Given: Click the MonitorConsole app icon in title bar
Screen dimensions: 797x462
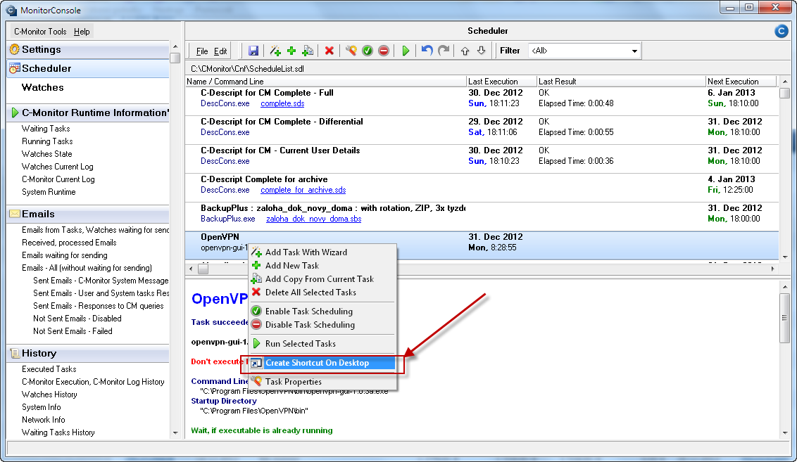Looking at the screenshot, I should [11, 10].
